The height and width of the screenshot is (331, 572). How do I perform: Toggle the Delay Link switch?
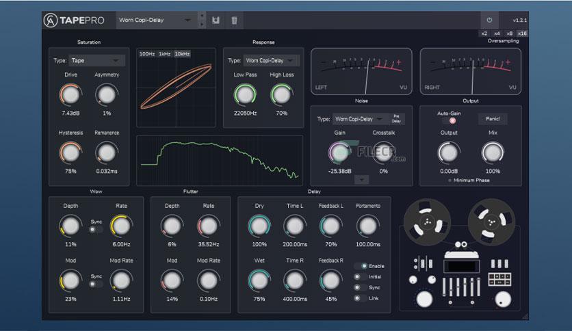coord(359,298)
